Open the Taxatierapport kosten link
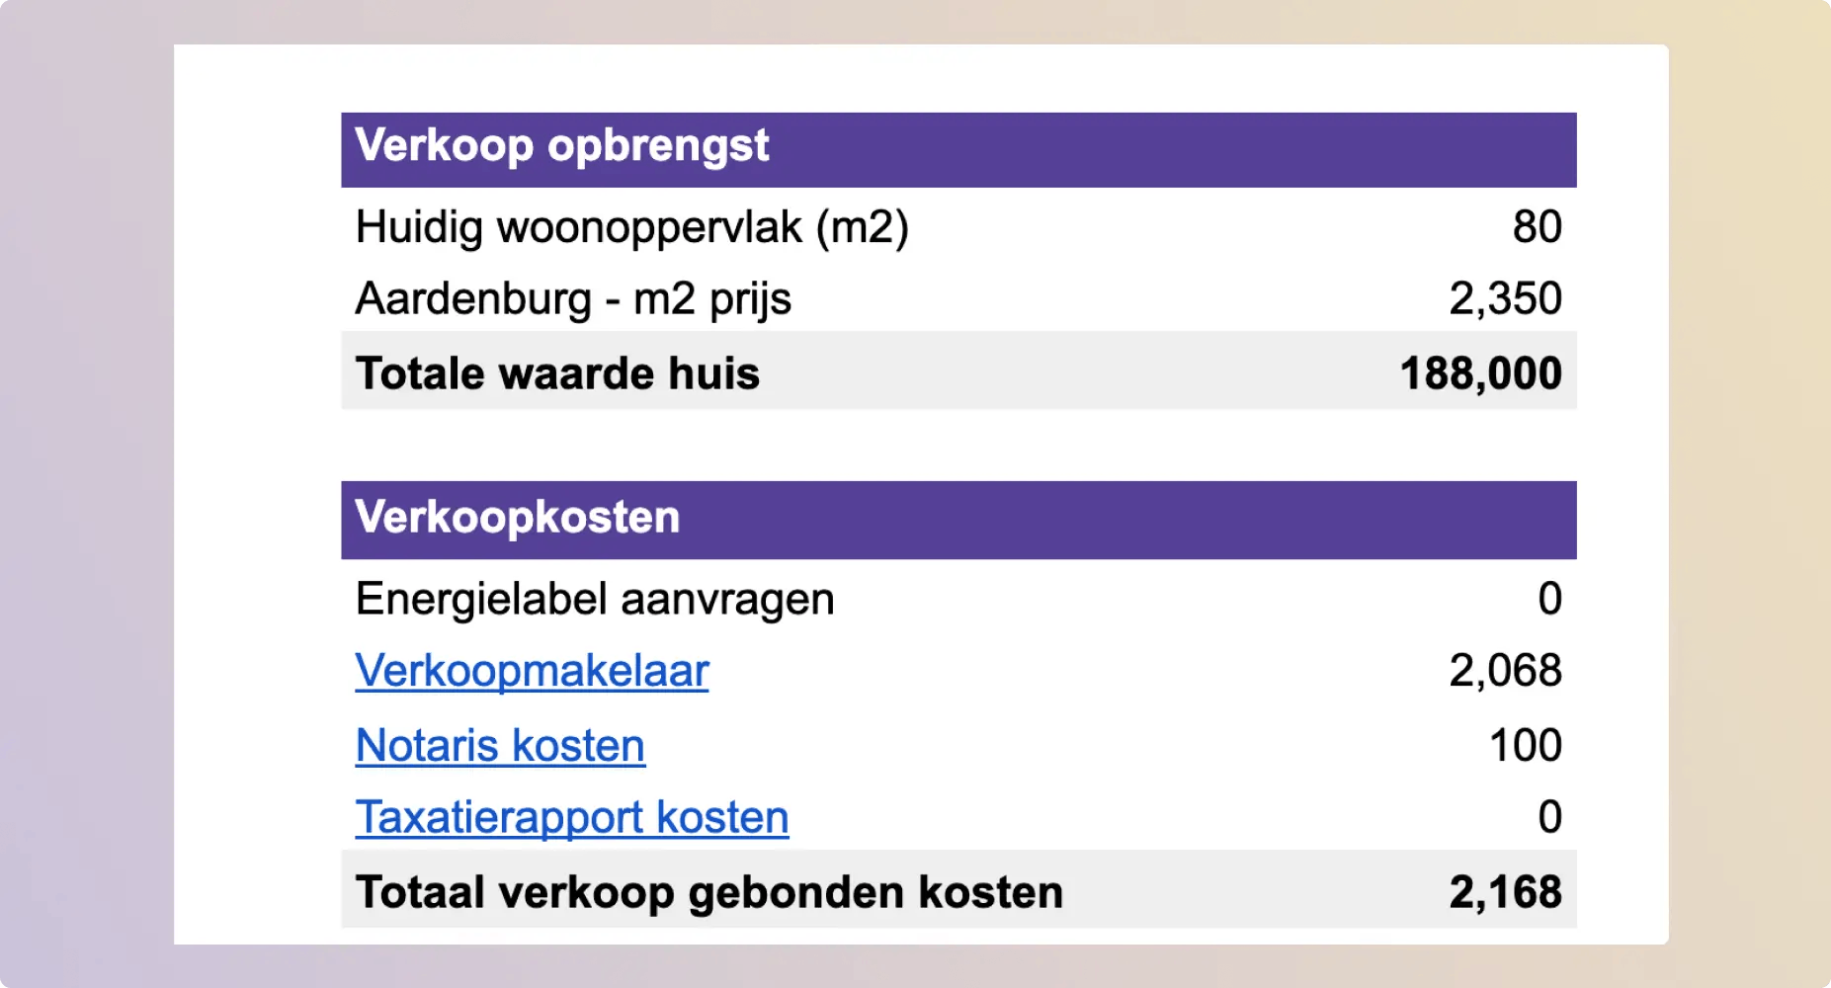 [572, 817]
